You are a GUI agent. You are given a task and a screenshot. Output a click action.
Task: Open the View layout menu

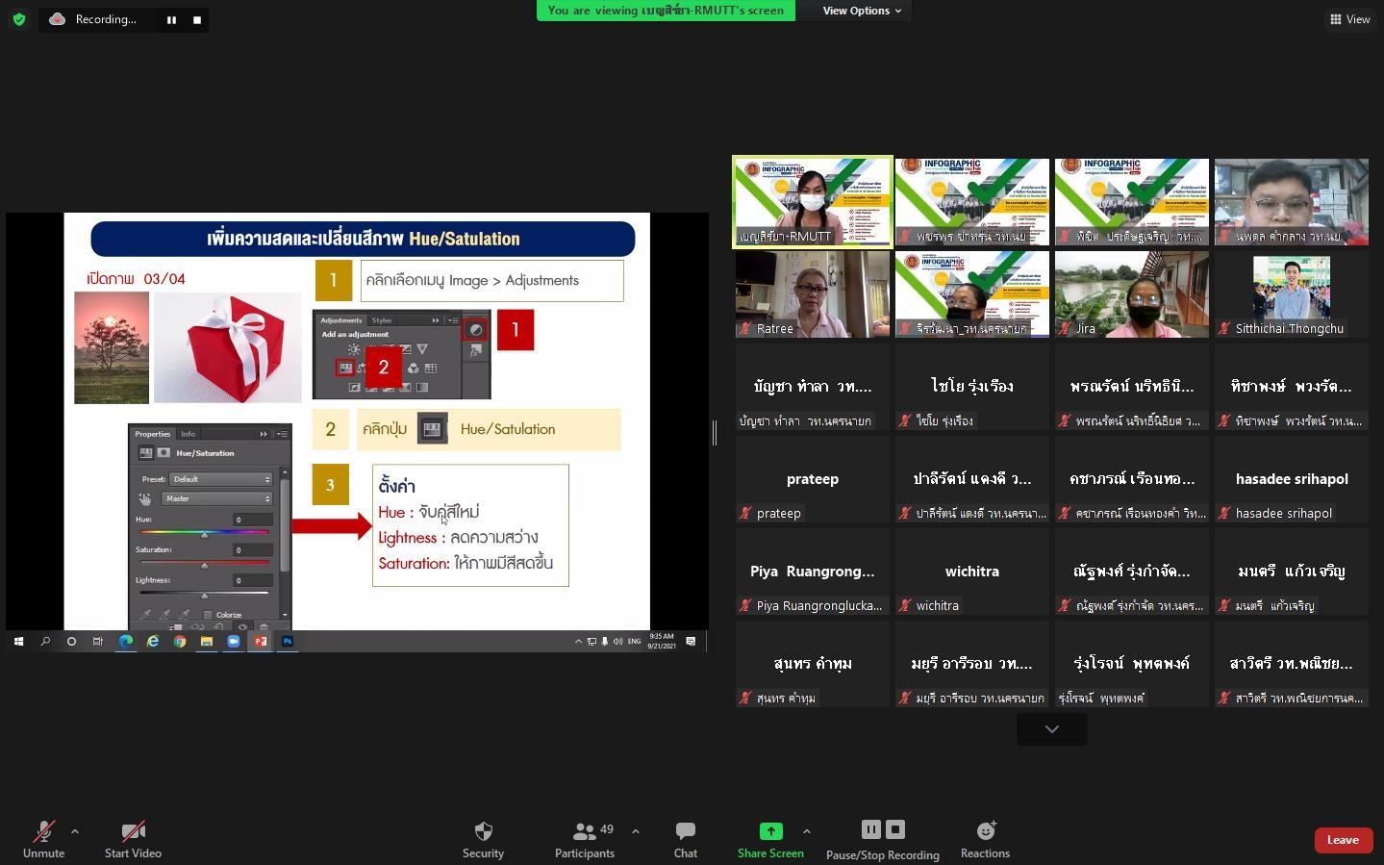pos(1350,19)
